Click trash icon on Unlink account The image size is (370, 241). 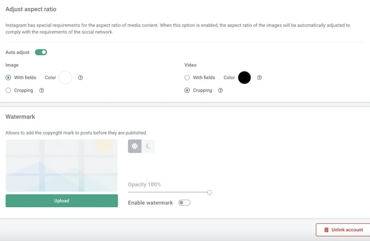327,230
